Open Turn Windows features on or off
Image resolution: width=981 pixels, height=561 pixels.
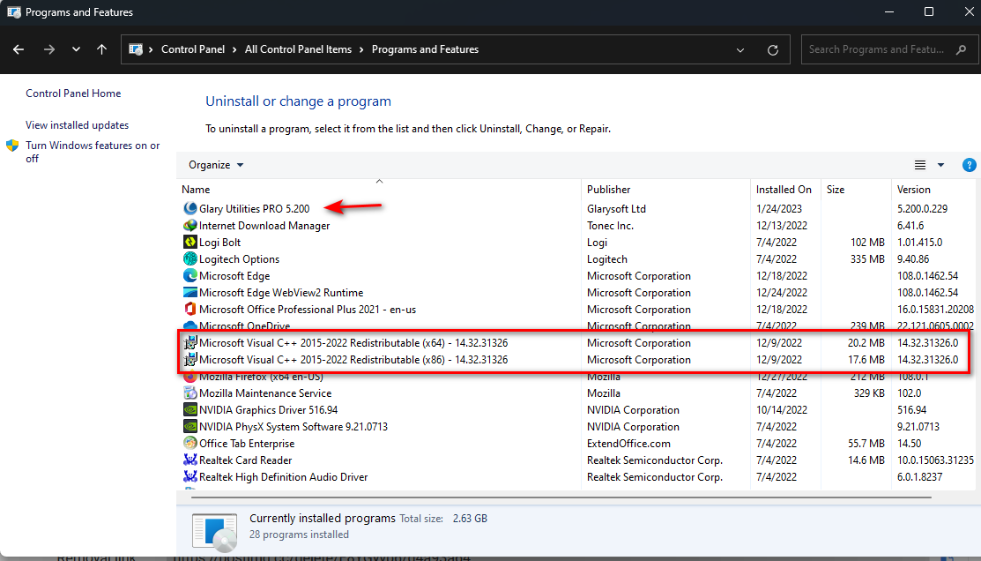(x=93, y=152)
